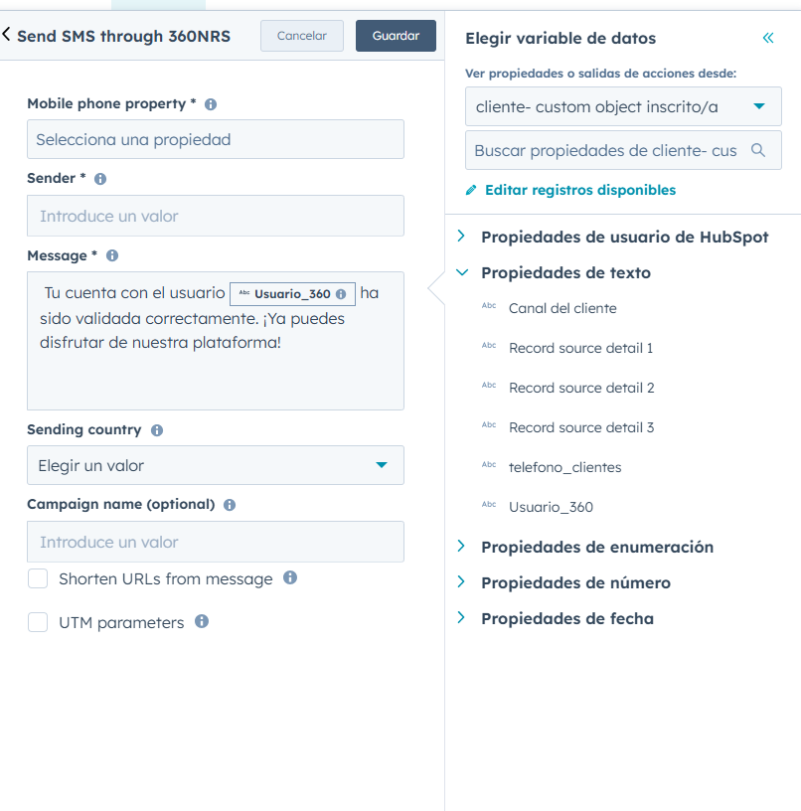
Task: Click info icon next to Mobile phone property
Action: click(x=211, y=104)
